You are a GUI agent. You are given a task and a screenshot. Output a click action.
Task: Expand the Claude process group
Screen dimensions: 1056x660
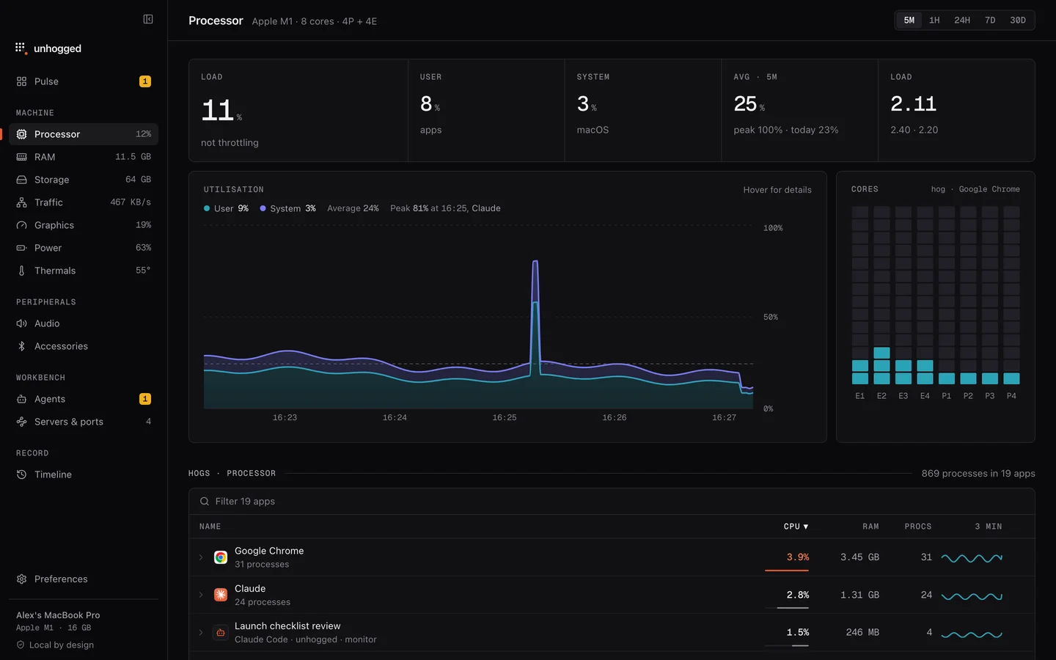pos(201,595)
